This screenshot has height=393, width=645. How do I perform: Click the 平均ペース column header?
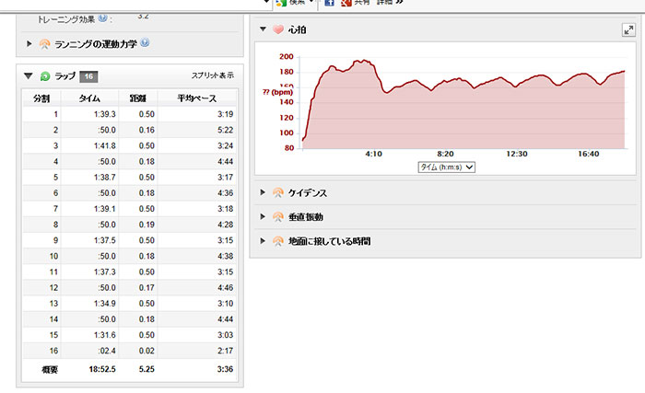coord(197,97)
